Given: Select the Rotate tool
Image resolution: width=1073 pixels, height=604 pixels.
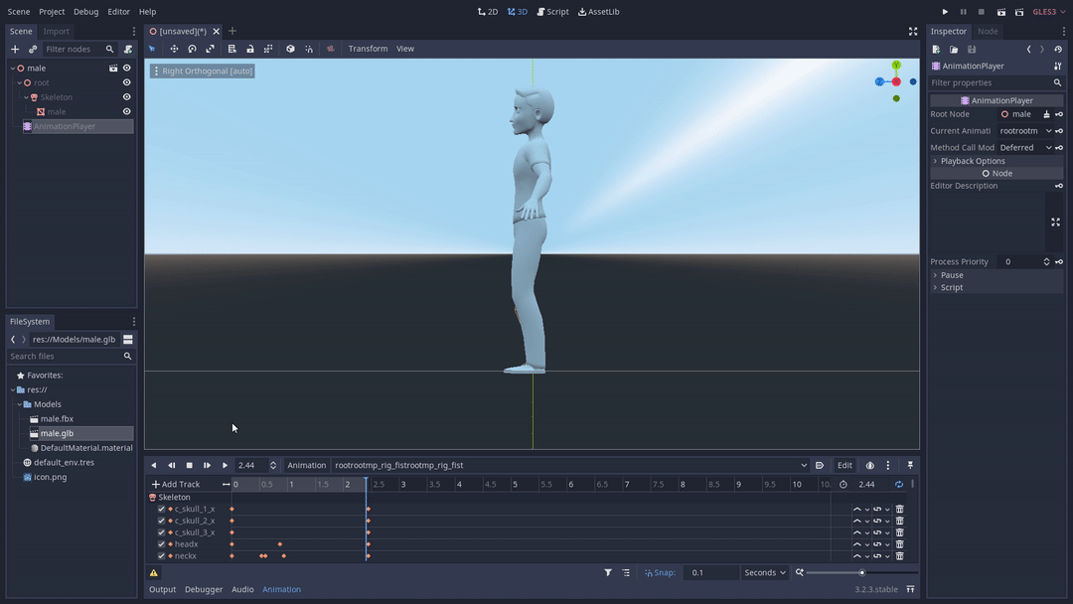Looking at the screenshot, I should click(x=191, y=48).
